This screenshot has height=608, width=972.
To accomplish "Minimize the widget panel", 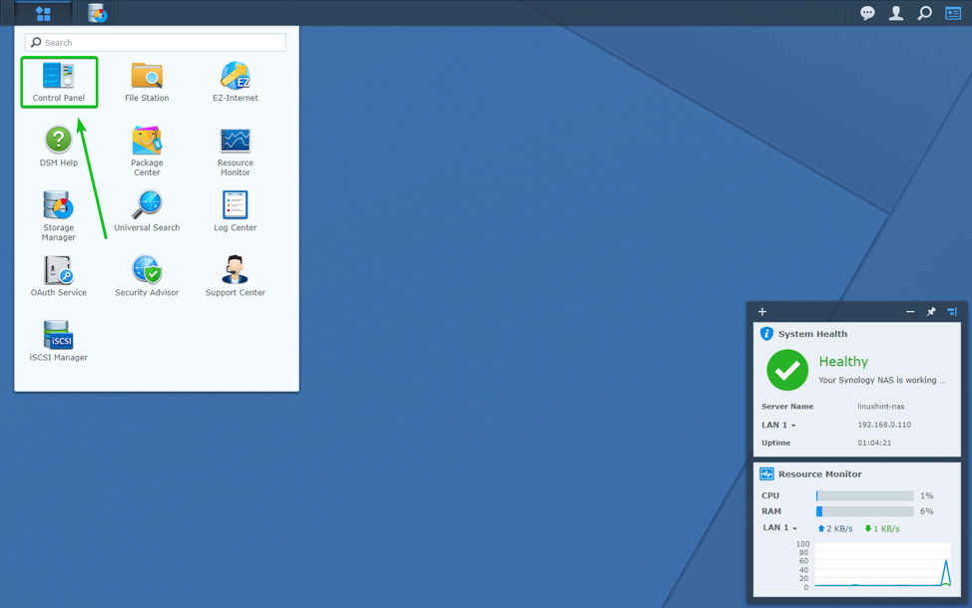I will click(910, 311).
